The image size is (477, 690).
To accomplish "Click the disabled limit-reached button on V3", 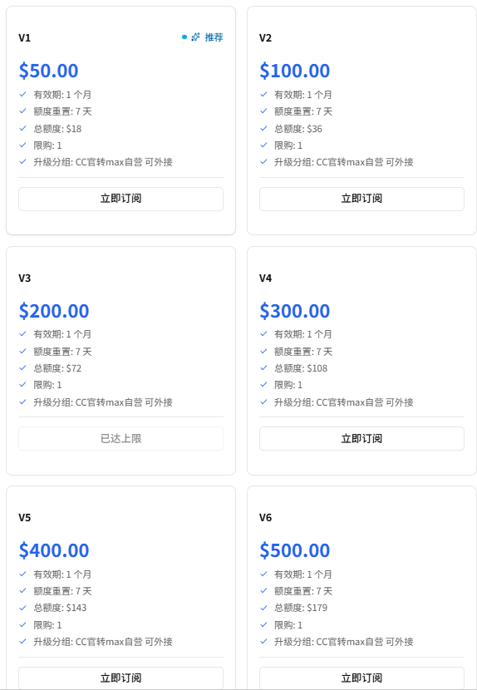I will tap(120, 438).
